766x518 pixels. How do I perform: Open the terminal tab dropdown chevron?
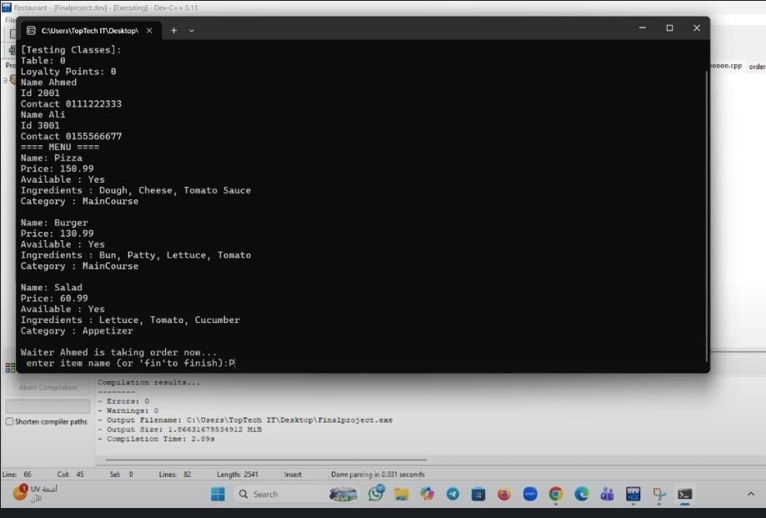192,30
